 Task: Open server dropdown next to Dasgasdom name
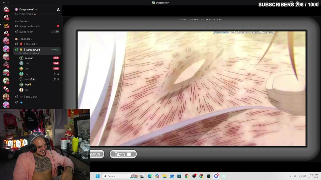(36, 9)
